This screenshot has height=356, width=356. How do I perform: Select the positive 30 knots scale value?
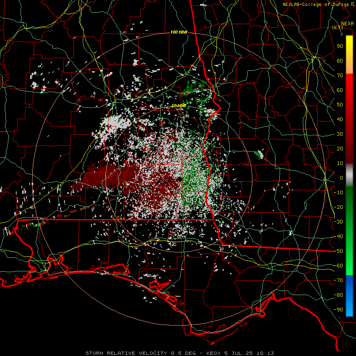pos(340,134)
